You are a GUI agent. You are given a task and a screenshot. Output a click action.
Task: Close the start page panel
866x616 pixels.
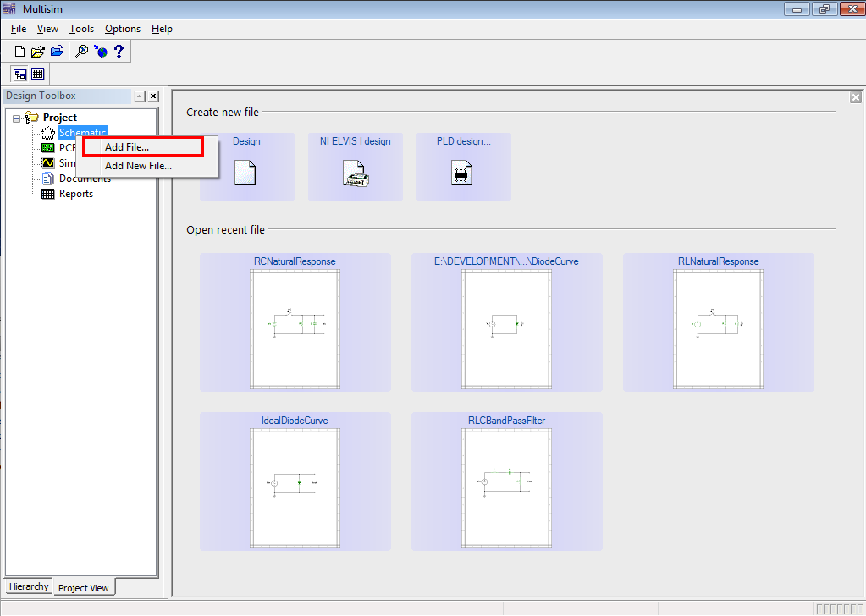click(x=856, y=97)
